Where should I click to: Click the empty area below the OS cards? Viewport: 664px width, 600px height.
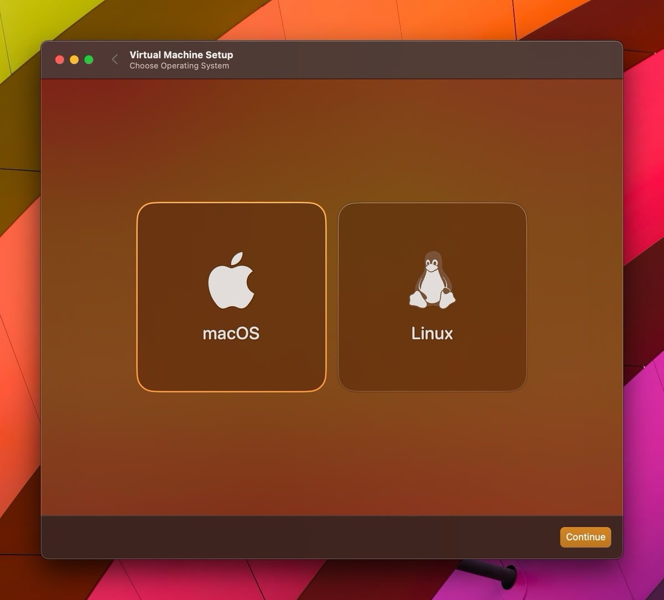click(332, 454)
